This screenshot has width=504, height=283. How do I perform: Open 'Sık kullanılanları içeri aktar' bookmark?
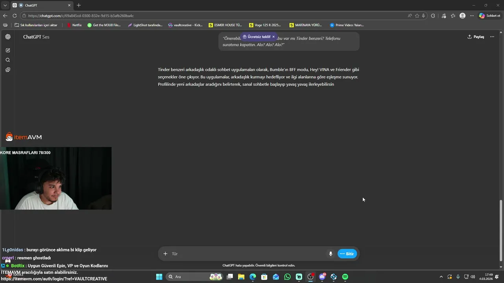(36, 25)
